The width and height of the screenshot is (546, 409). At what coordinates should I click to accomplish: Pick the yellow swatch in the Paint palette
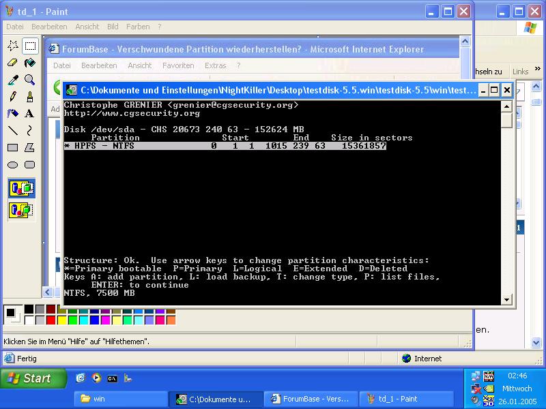pyautogui.click(x=61, y=320)
